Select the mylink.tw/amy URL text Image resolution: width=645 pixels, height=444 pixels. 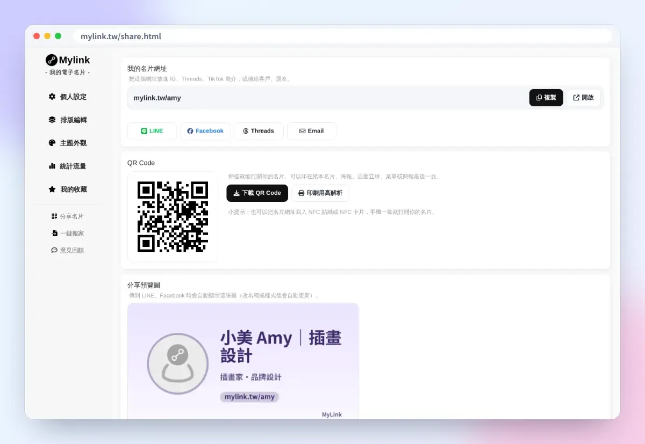157,98
